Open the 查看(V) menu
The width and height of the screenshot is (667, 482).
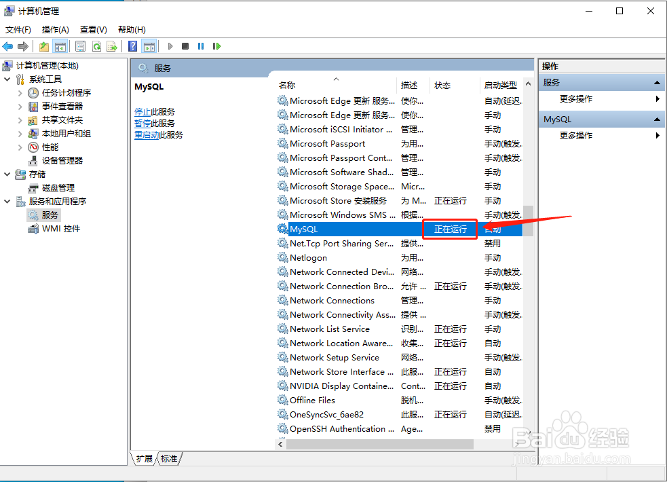click(x=94, y=30)
